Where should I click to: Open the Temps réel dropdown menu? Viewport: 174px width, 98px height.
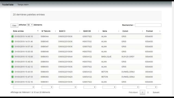[x=23, y=5]
